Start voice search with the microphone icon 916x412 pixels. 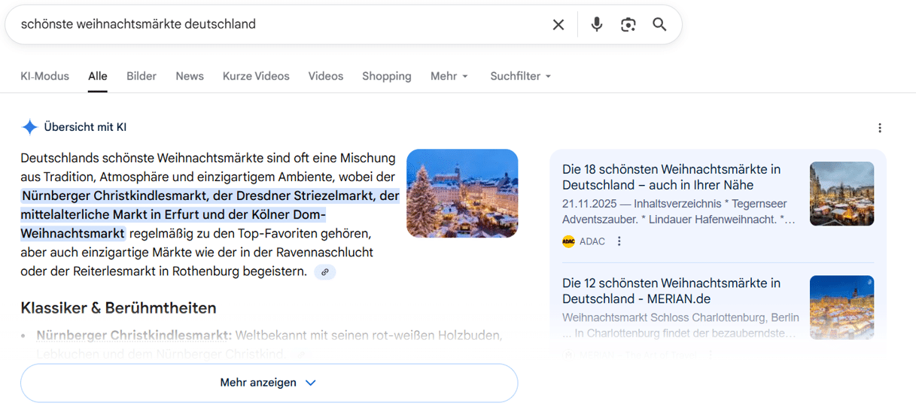point(597,25)
